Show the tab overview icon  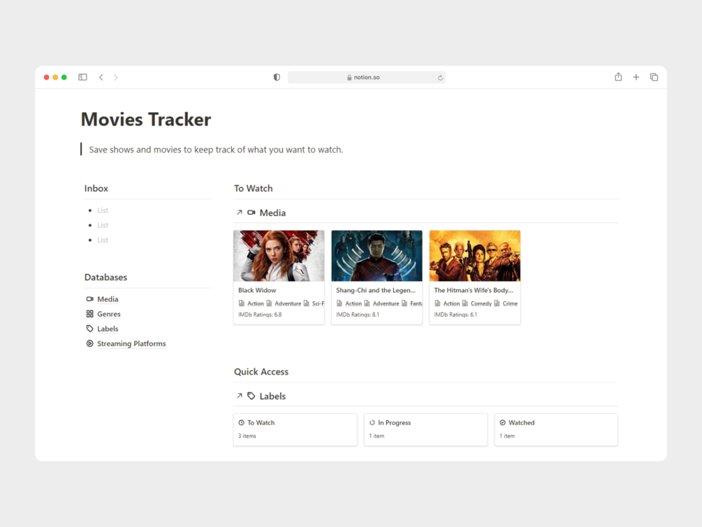tap(654, 77)
